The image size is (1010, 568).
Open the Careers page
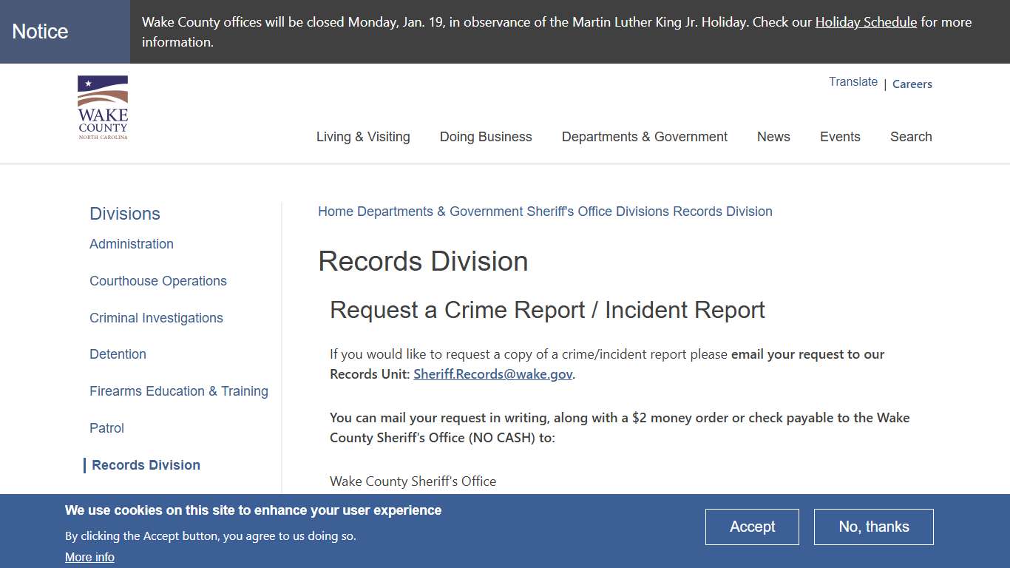(912, 84)
